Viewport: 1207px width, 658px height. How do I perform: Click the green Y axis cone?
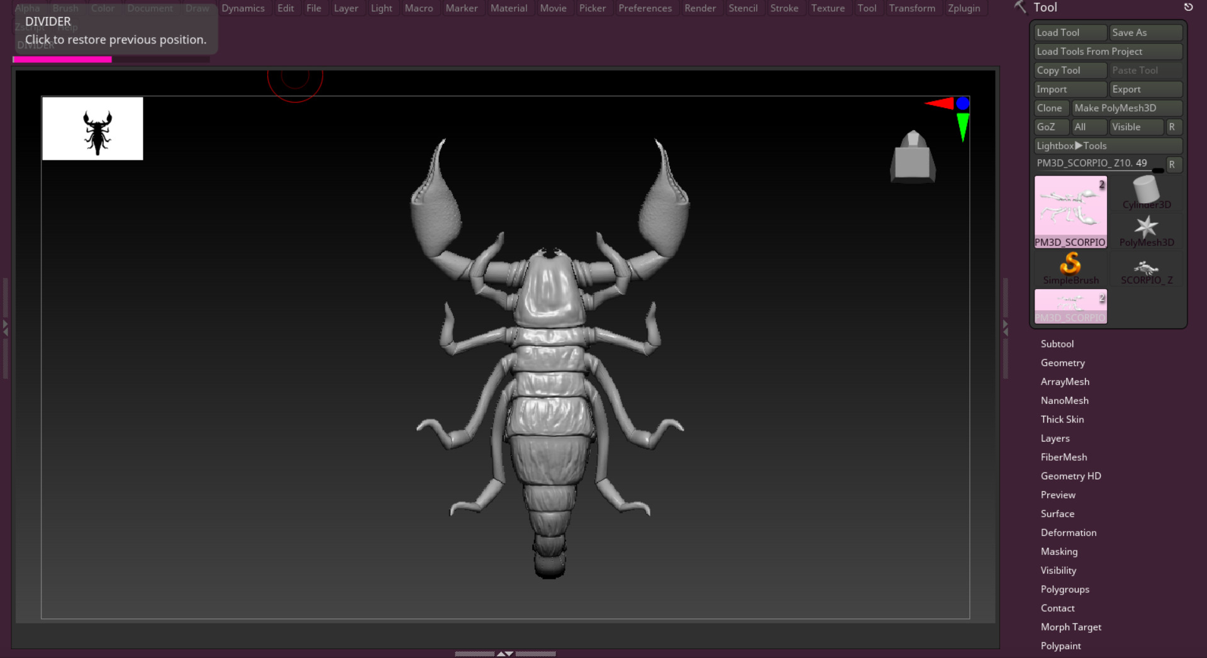click(962, 127)
